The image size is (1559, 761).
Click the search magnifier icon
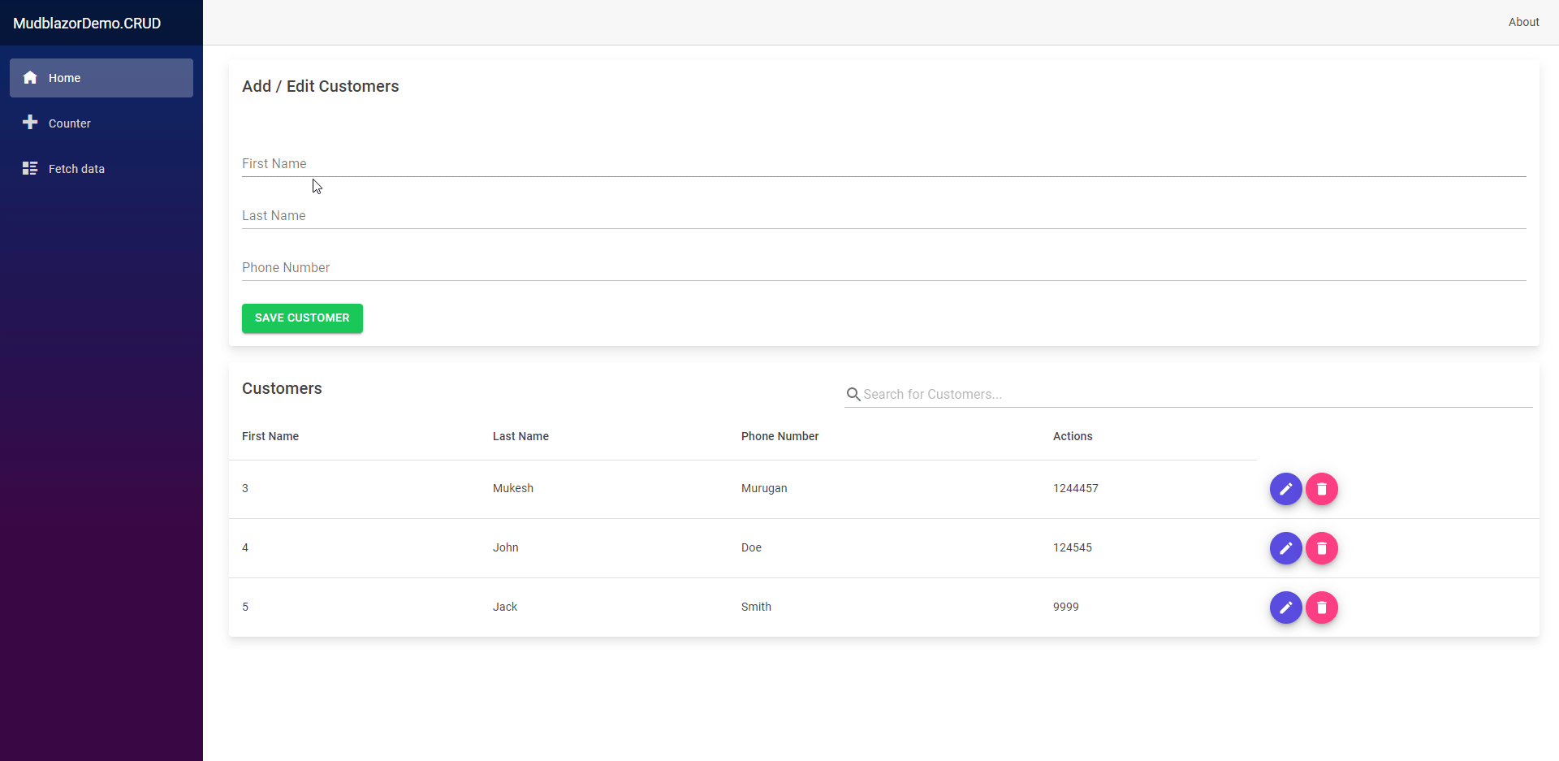tap(854, 394)
